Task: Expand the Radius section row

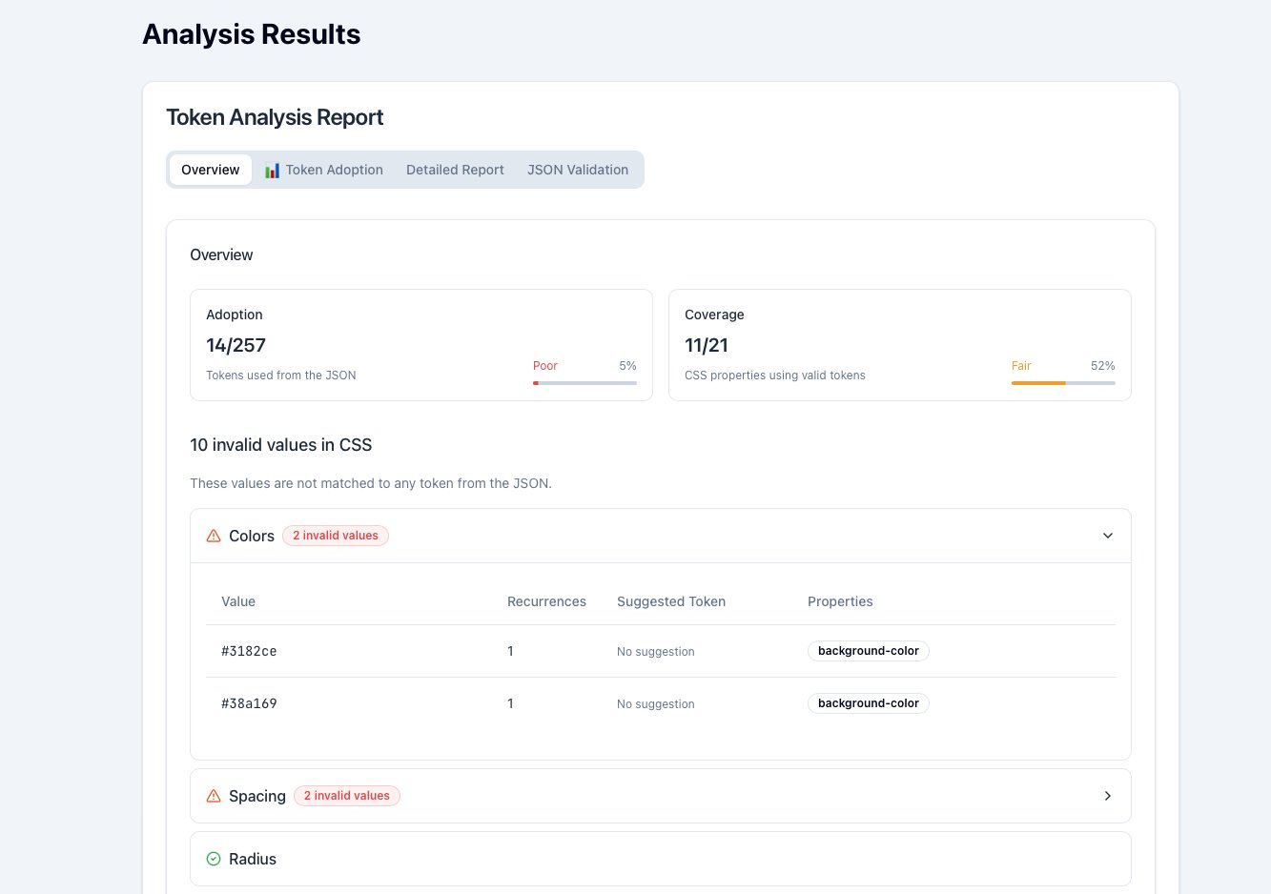Action: point(660,859)
